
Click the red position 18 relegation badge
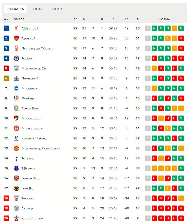(6, 198)
